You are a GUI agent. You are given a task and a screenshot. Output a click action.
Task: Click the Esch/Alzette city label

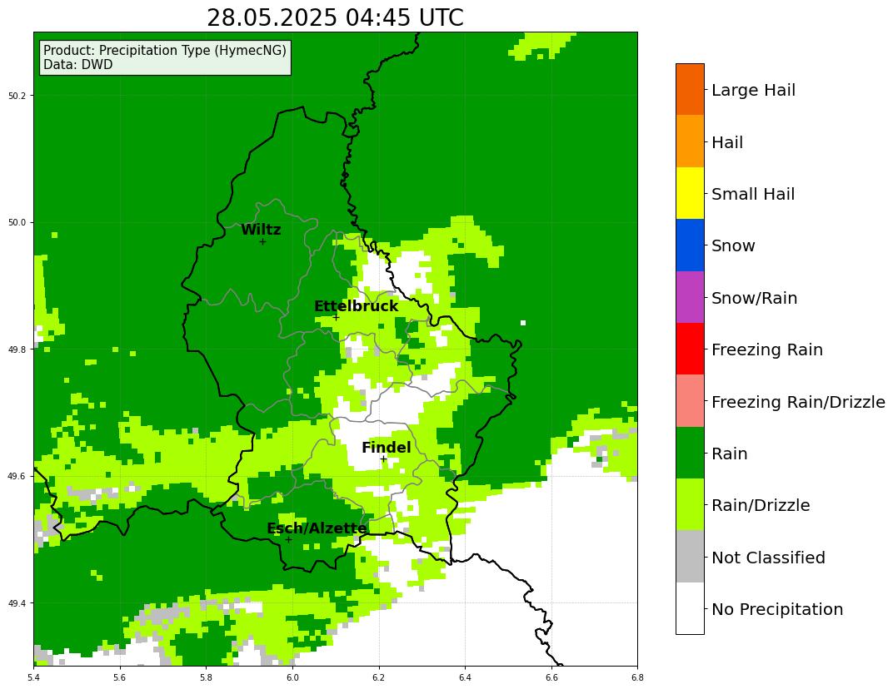317,528
